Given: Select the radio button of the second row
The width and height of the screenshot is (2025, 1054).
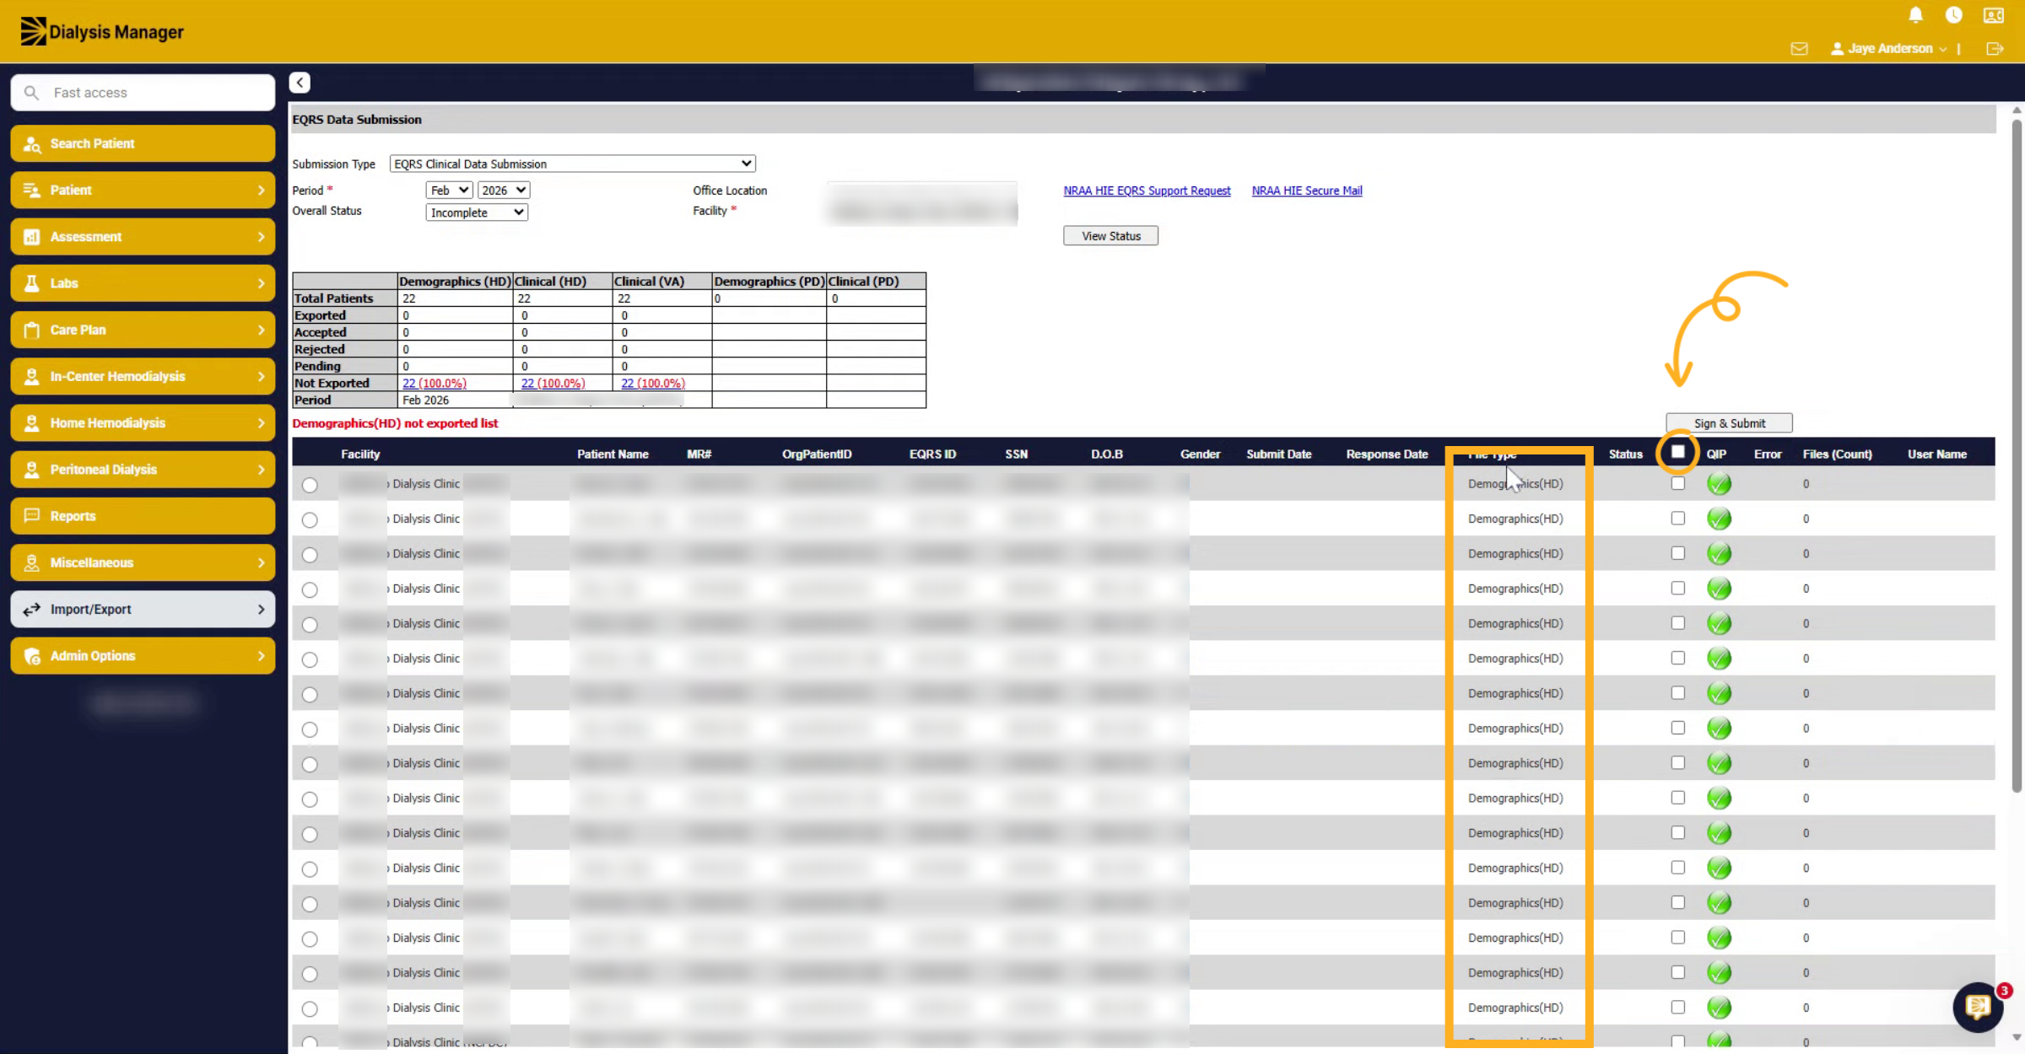Looking at the screenshot, I should pyautogui.click(x=310, y=520).
